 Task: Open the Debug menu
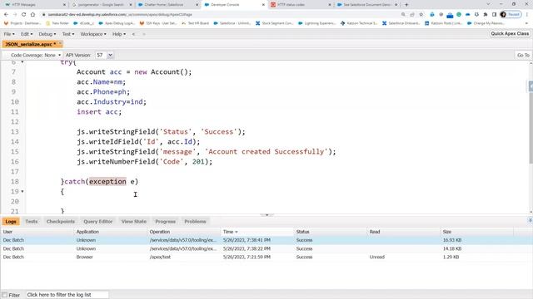(x=47, y=34)
